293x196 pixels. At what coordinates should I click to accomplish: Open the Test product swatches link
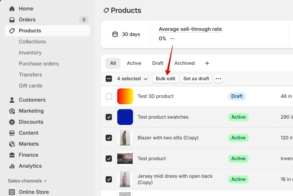click(163, 117)
